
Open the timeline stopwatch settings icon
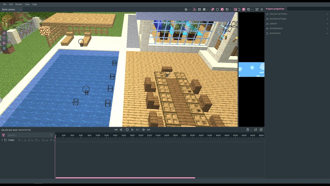pos(248,130)
